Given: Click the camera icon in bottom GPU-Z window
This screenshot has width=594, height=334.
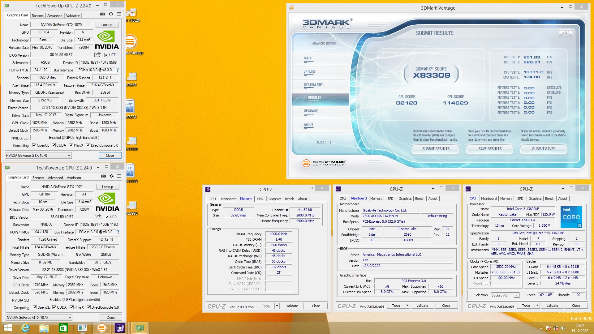Looking at the screenshot, I should click(x=103, y=176).
